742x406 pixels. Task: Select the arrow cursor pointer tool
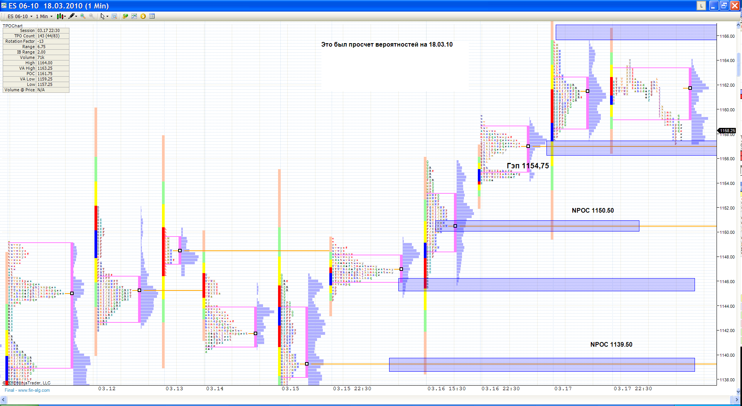(103, 16)
